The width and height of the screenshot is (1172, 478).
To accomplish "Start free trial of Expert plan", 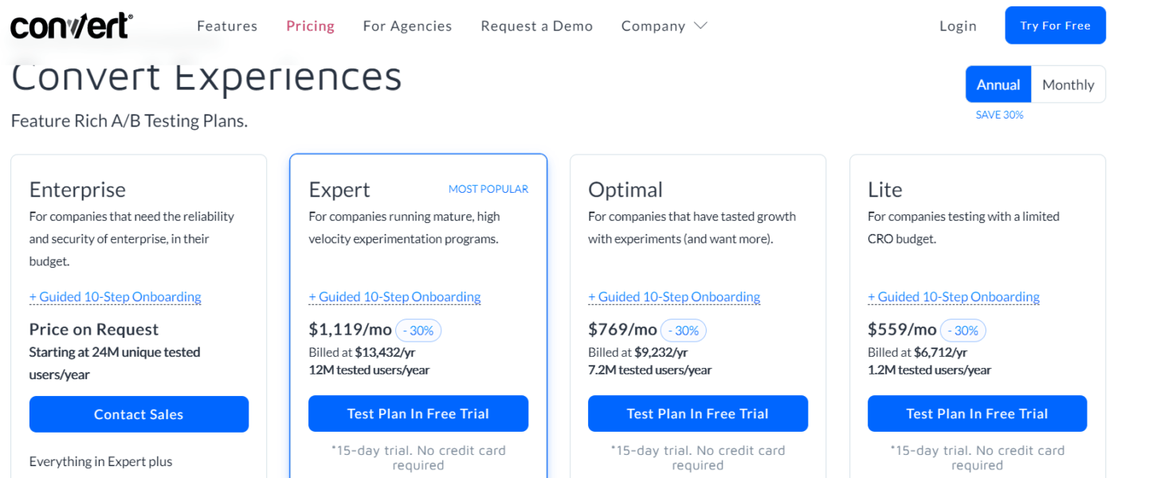I will [x=417, y=413].
